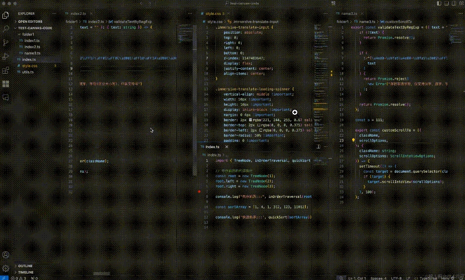465x280 pixels.
Task: Open utils.ts in the file tree
Action: (x=28, y=72)
